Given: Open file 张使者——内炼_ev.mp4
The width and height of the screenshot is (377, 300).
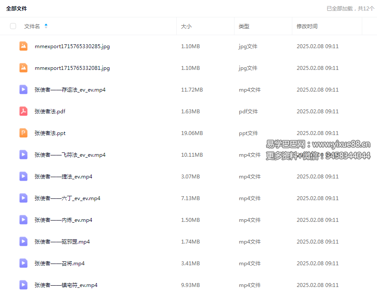Looking at the screenshot, I should pyautogui.click(x=63, y=220).
